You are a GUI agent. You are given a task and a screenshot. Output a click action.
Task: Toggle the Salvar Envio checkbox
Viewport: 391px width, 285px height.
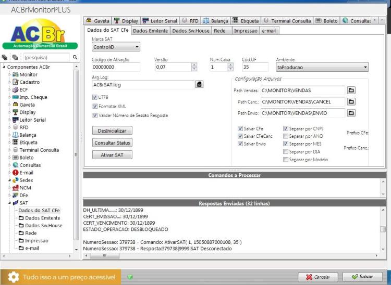[240, 144]
